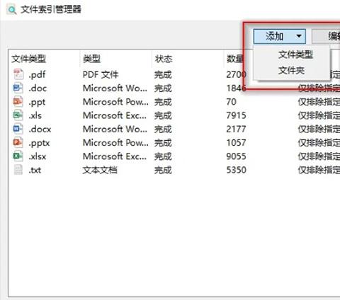Click the PDF file icon in the .pdf row

click(18, 74)
